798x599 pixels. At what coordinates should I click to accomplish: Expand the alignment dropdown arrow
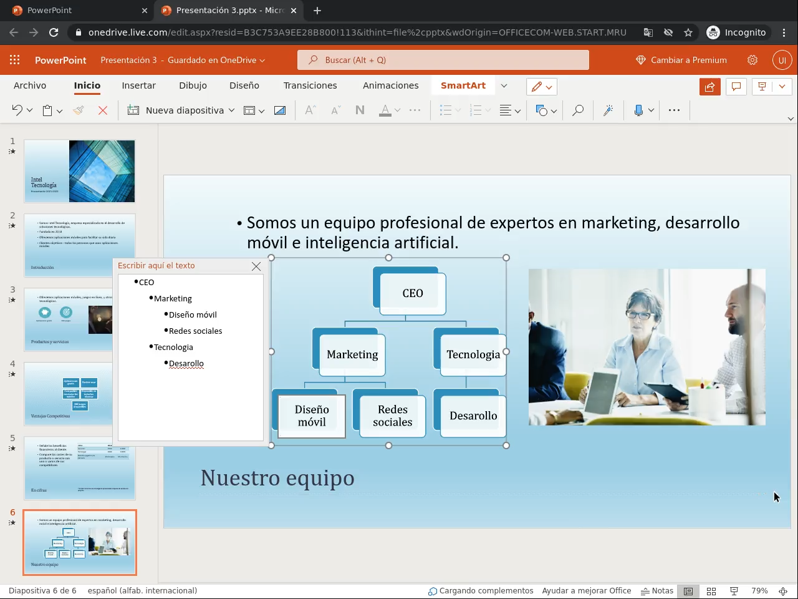coord(518,111)
